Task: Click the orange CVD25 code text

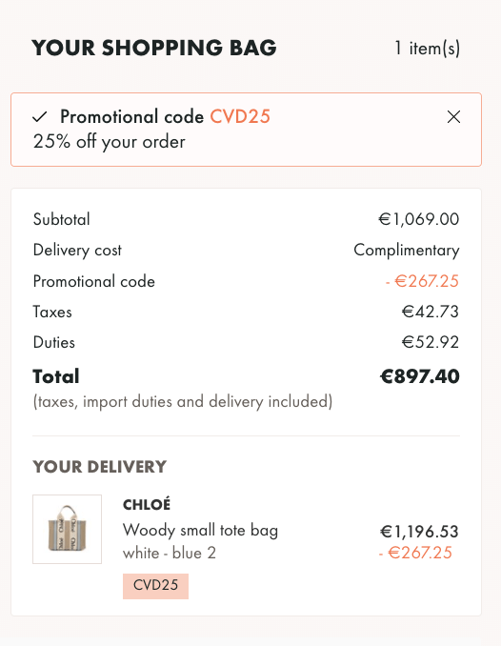Action: [240, 116]
